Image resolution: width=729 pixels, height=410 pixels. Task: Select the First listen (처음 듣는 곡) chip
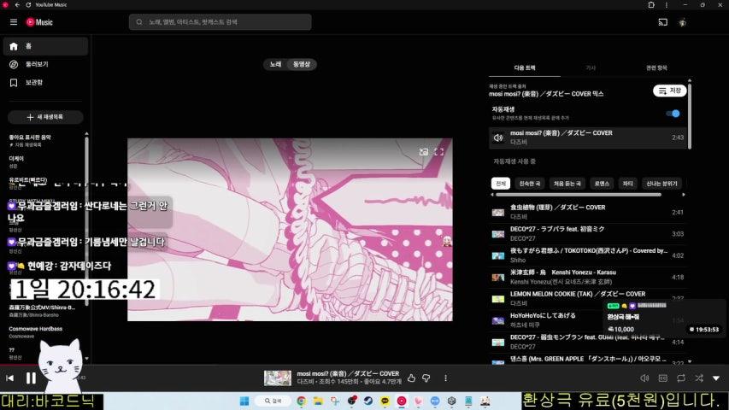[x=567, y=184]
